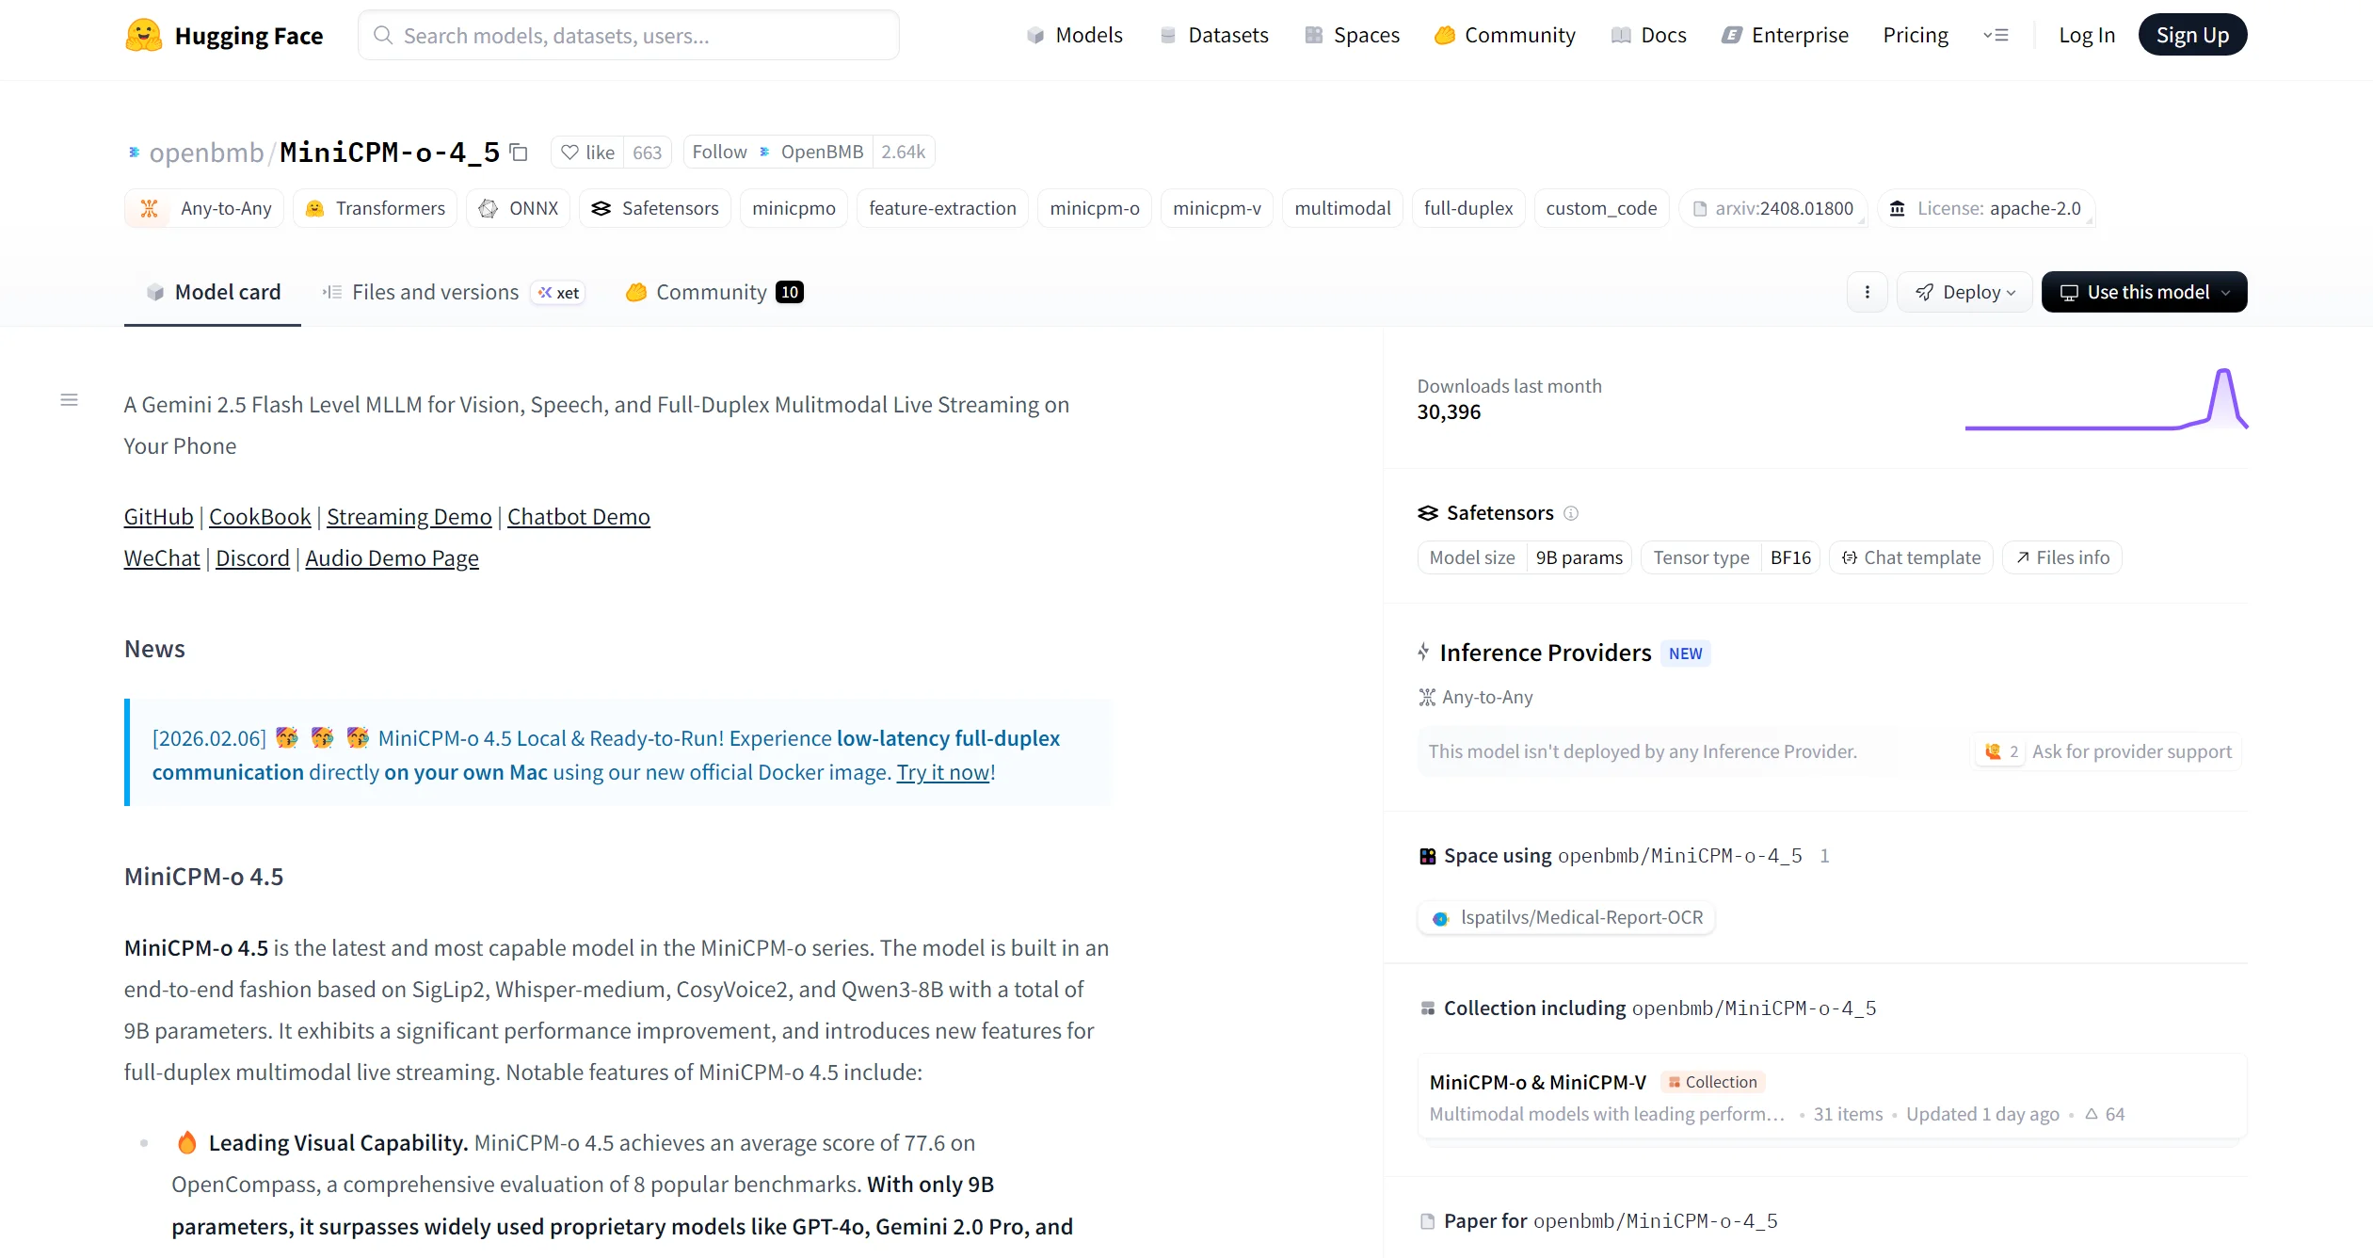Switch to Files and versions tab
The width and height of the screenshot is (2373, 1258).
[x=454, y=292]
